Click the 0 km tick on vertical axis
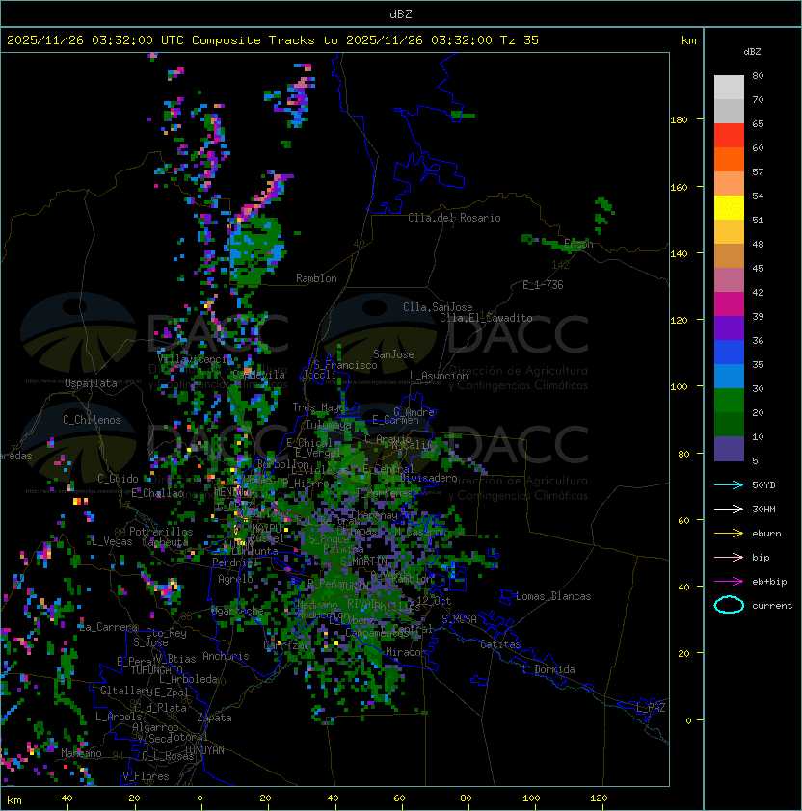This screenshot has width=802, height=811. pyautogui.click(x=688, y=720)
